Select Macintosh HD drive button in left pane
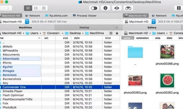Image resolution: width=183 pixels, height=109 pixels. (x=11, y=16)
